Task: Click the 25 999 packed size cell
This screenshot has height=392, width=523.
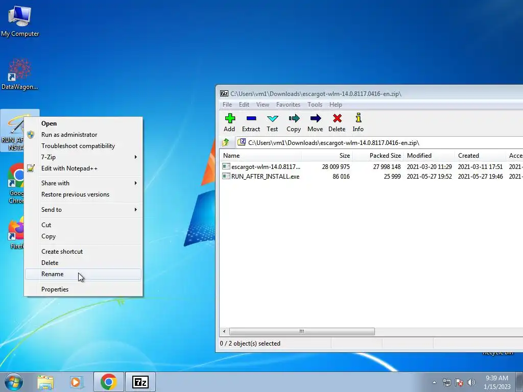Action: (392, 176)
